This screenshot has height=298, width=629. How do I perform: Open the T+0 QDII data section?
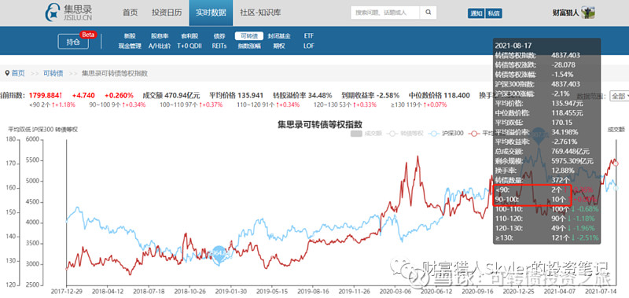(x=189, y=46)
